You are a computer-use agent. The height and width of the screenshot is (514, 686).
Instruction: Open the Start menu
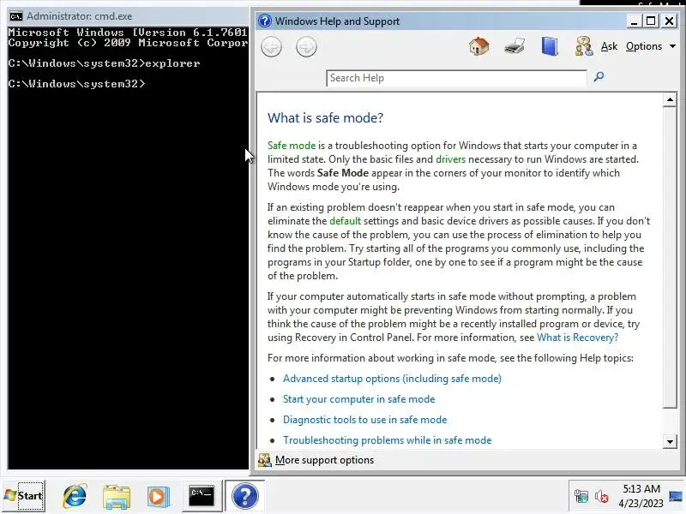pos(24,496)
